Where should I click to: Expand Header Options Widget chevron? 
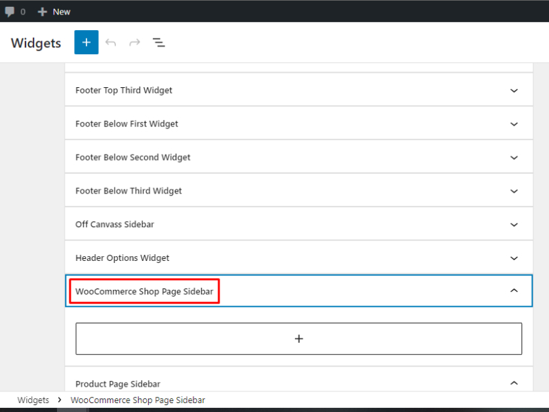click(x=514, y=258)
